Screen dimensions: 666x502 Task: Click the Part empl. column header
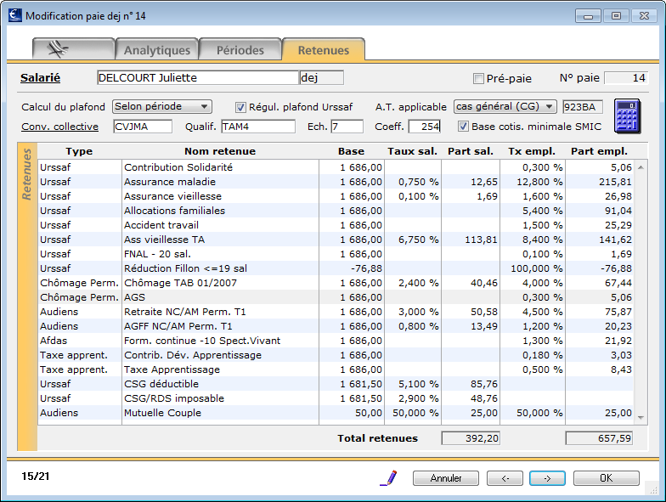pyautogui.click(x=600, y=151)
